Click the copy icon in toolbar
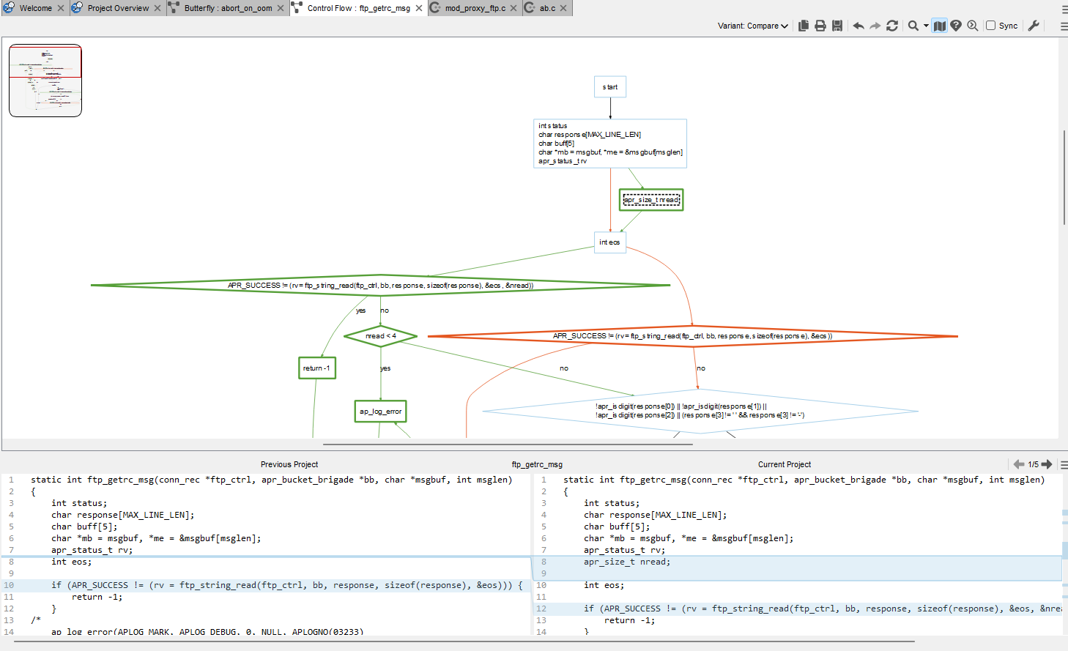1068x651 pixels. [x=804, y=26]
